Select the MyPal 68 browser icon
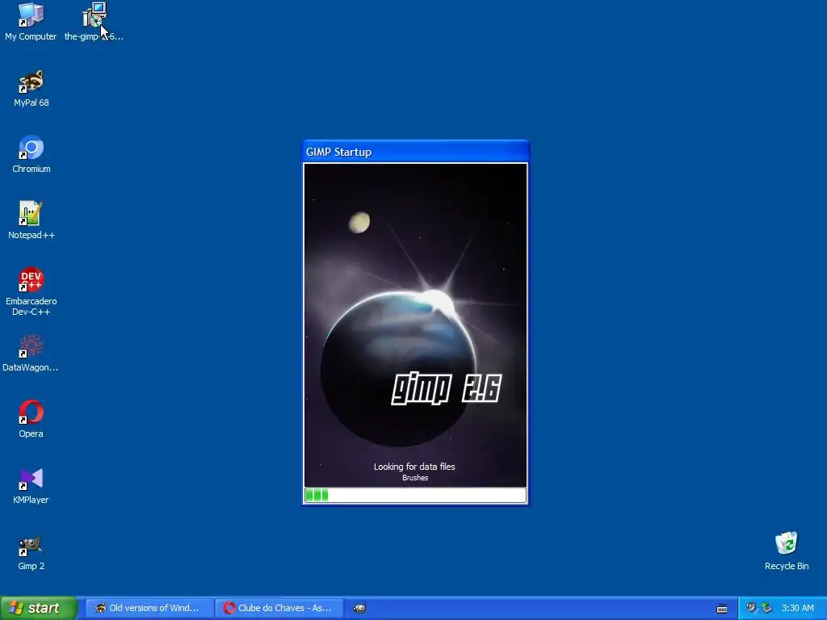This screenshot has height=620, width=827. [x=31, y=89]
